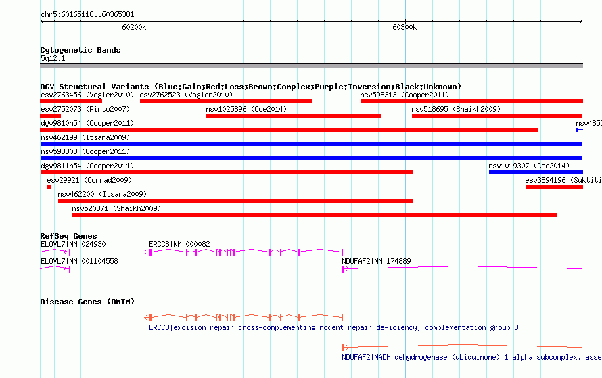Screen dimensions: 602x378
Task: Open the ERCC8 OMIM disease gene model
Action: point(244,317)
